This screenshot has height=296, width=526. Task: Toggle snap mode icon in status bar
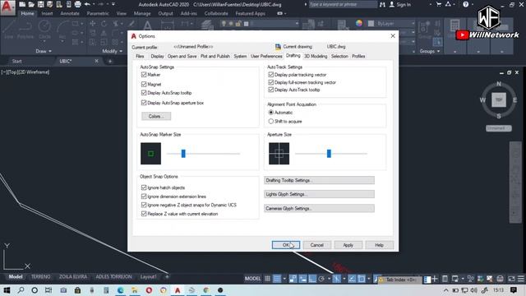click(277, 279)
